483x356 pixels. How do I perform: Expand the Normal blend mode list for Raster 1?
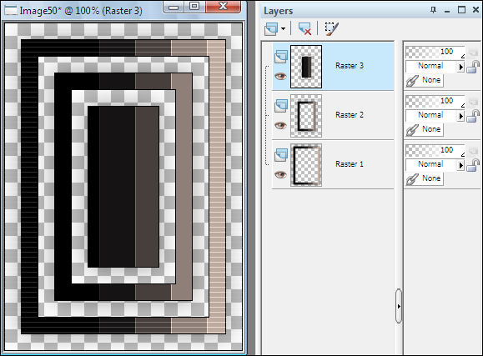point(460,165)
